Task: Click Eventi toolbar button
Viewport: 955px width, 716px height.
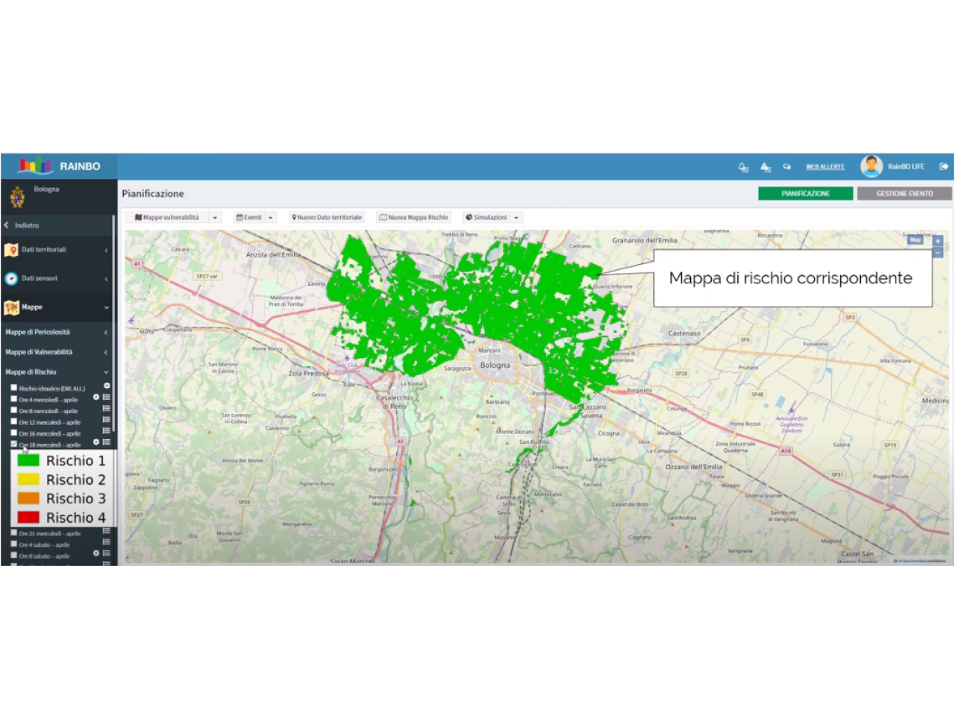Action: click(x=249, y=218)
